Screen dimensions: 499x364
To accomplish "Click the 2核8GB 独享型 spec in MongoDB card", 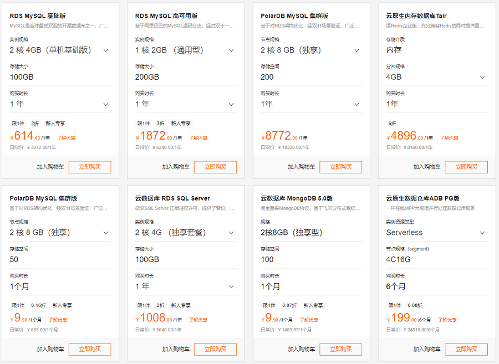I will click(x=292, y=233).
